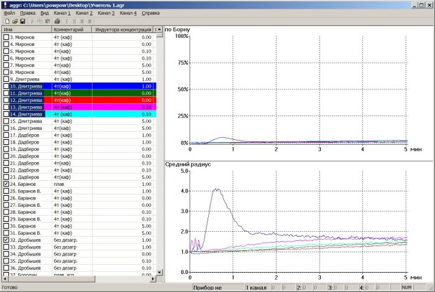Open the Справка menu
Viewport: 435px width, 292px height.
[x=150, y=12]
